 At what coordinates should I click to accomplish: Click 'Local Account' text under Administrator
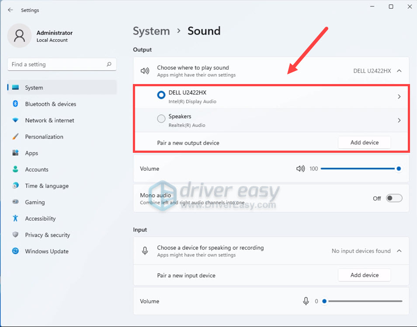[52, 40]
